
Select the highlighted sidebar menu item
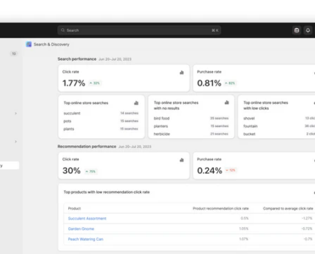coord(9,165)
